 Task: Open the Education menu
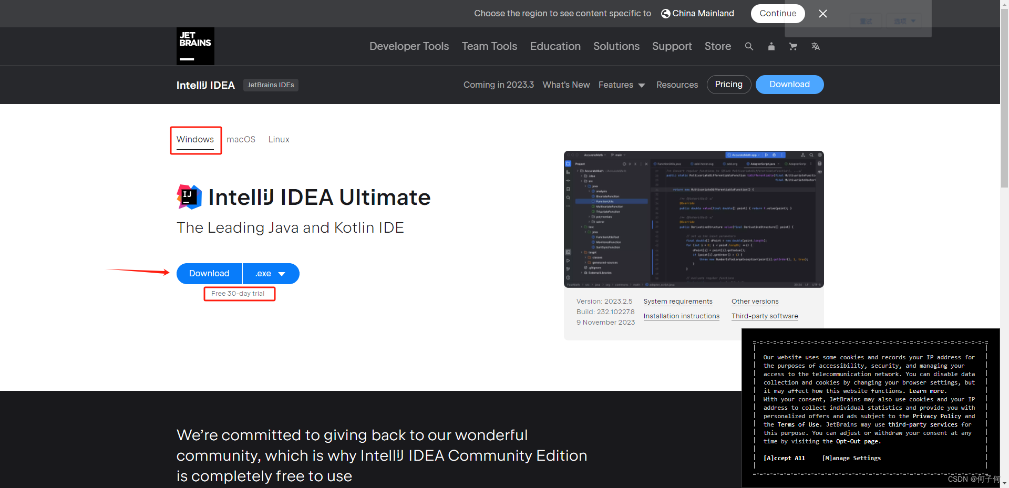555,46
